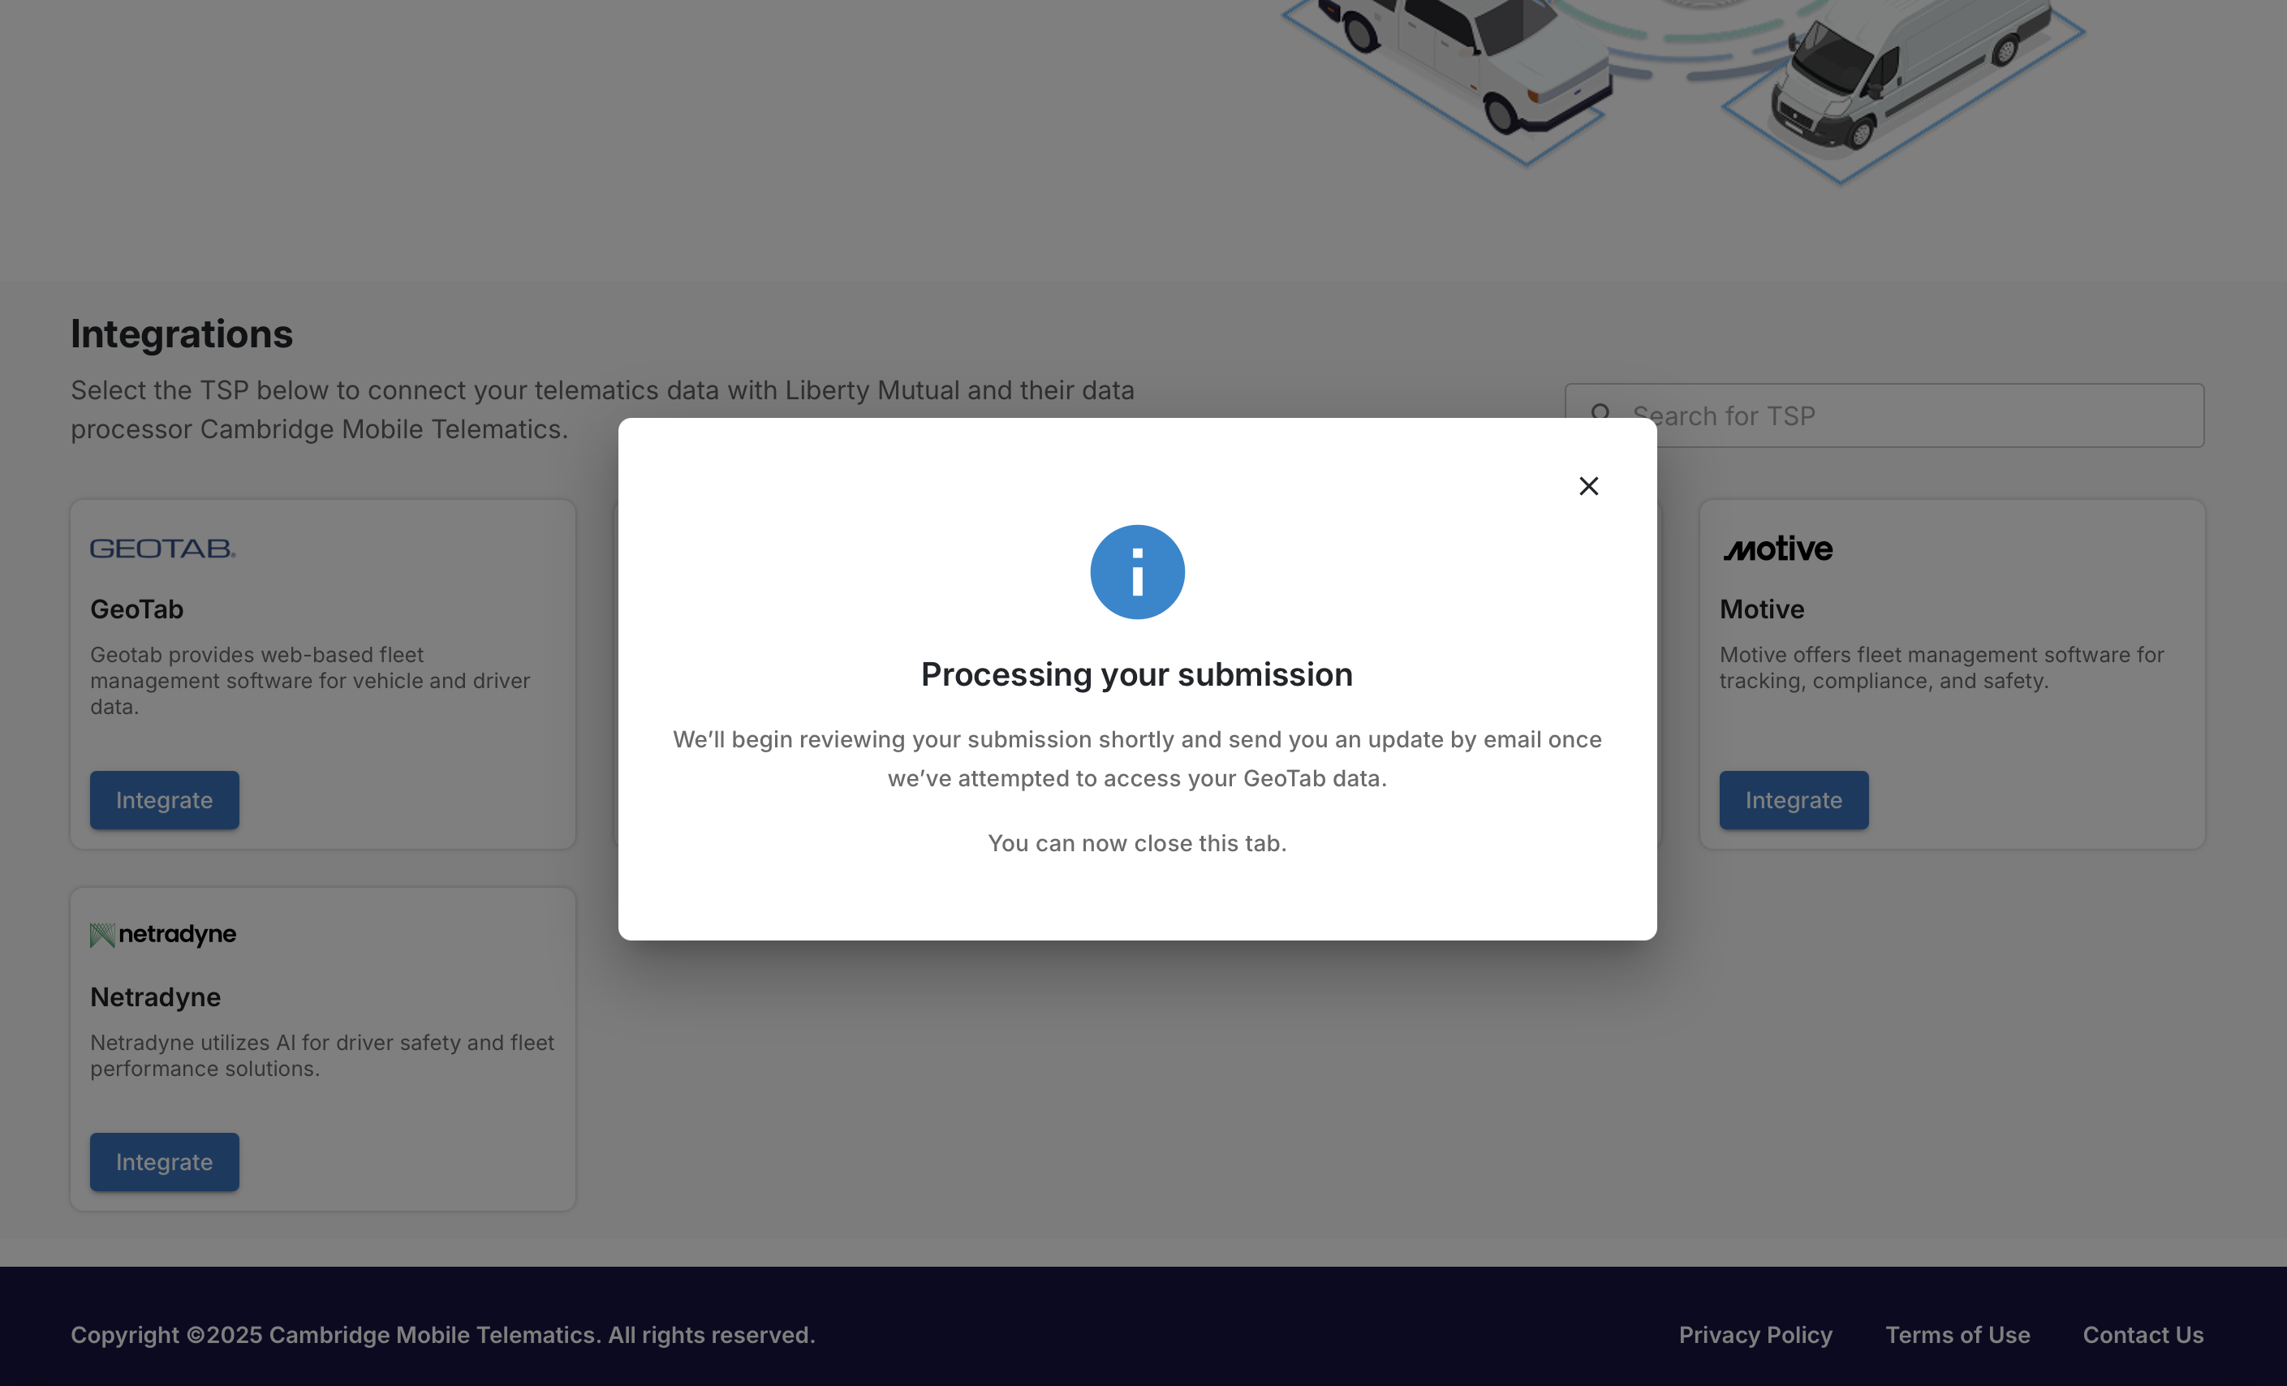The width and height of the screenshot is (2287, 1386).
Task: Click the GeoTab card title
Action: [x=136, y=609]
